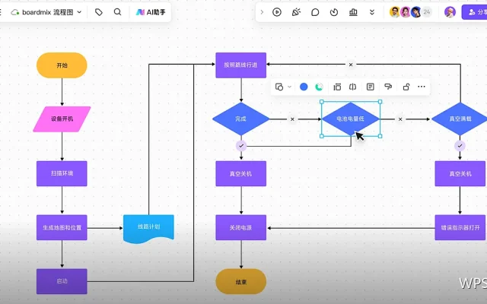Open the comments bubble icon
This screenshot has height=304, width=487.
(315, 12)
